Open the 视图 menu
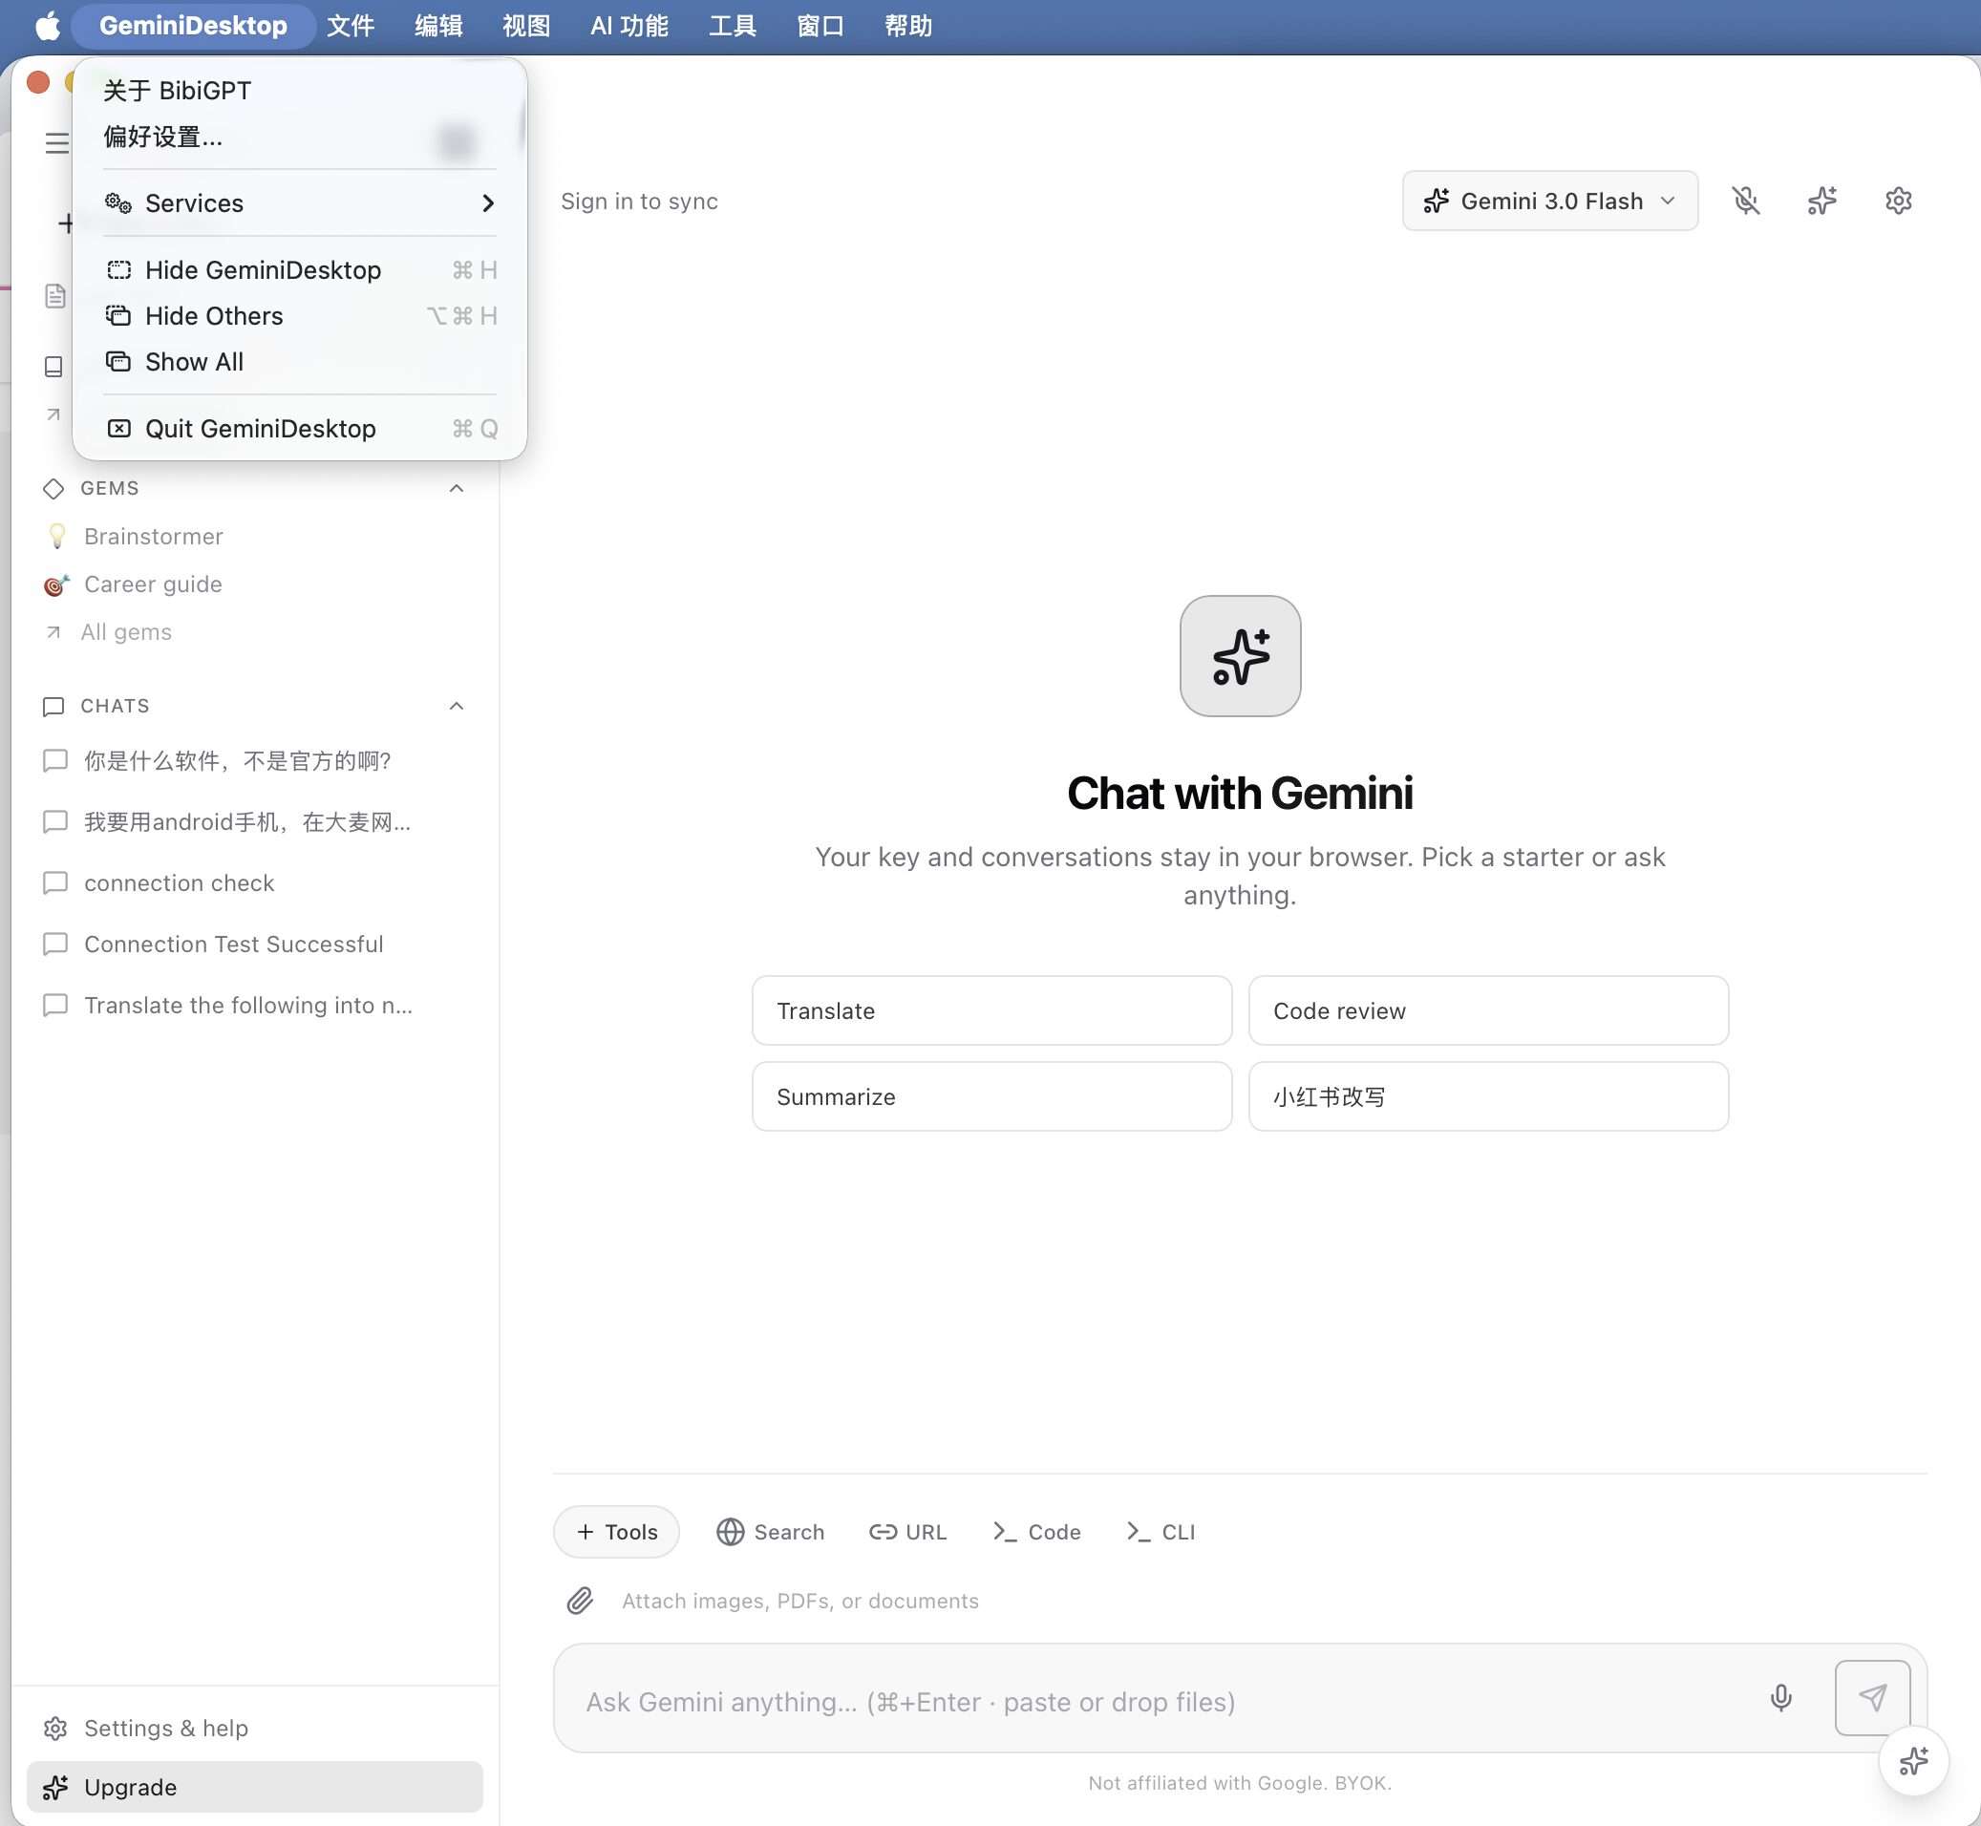1981x1826 pixels. point(525,26)
